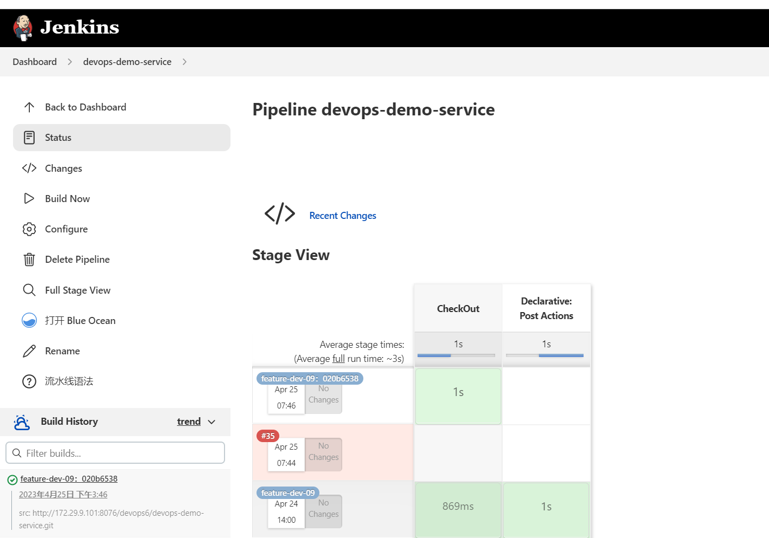
Task: Click the Full Stage View magnifier icon
Action: point(29,290)
